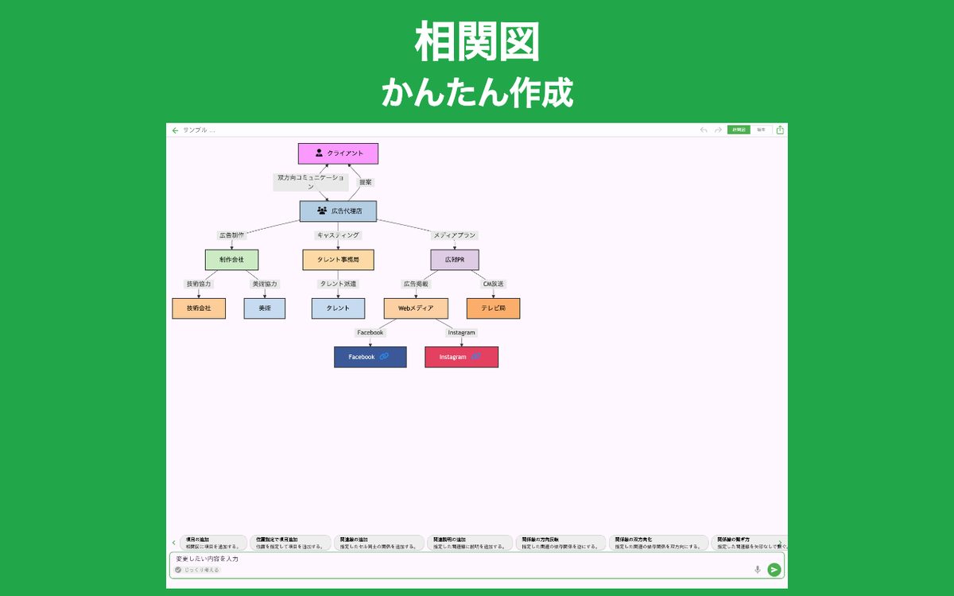
Task: Choose the 関係線の方向反転 suggestion chip
Action: tap(561, 543)
